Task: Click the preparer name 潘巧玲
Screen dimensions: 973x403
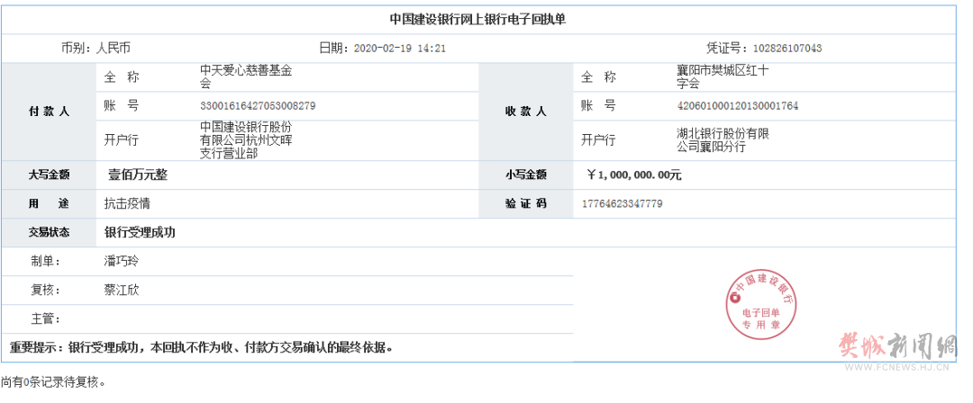Action: pos(121,261)
